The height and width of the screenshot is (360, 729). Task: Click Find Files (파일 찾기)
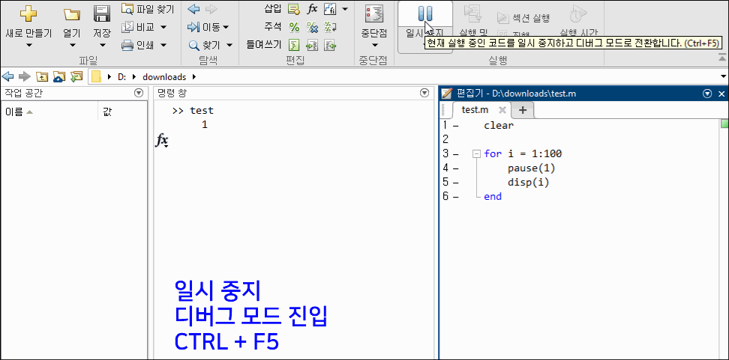click(x=148, y=9)
